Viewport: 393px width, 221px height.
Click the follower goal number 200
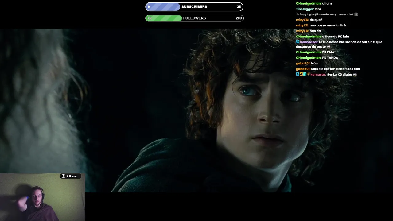click(x=239, y=18)
